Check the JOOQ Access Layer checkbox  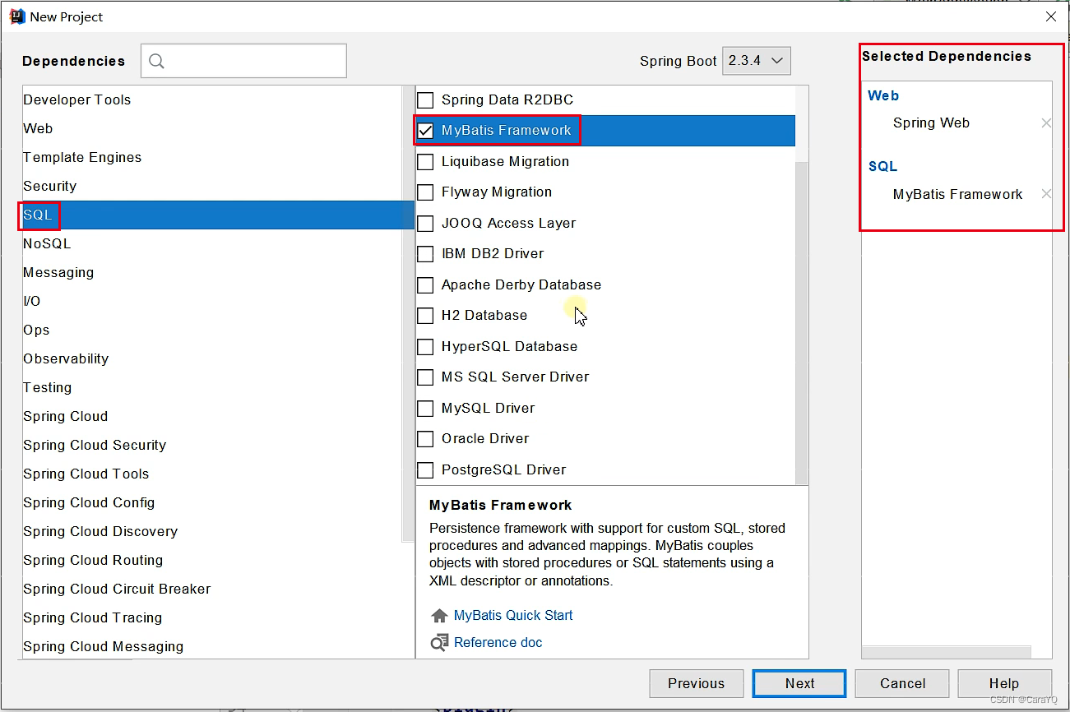tap(425, 224)
